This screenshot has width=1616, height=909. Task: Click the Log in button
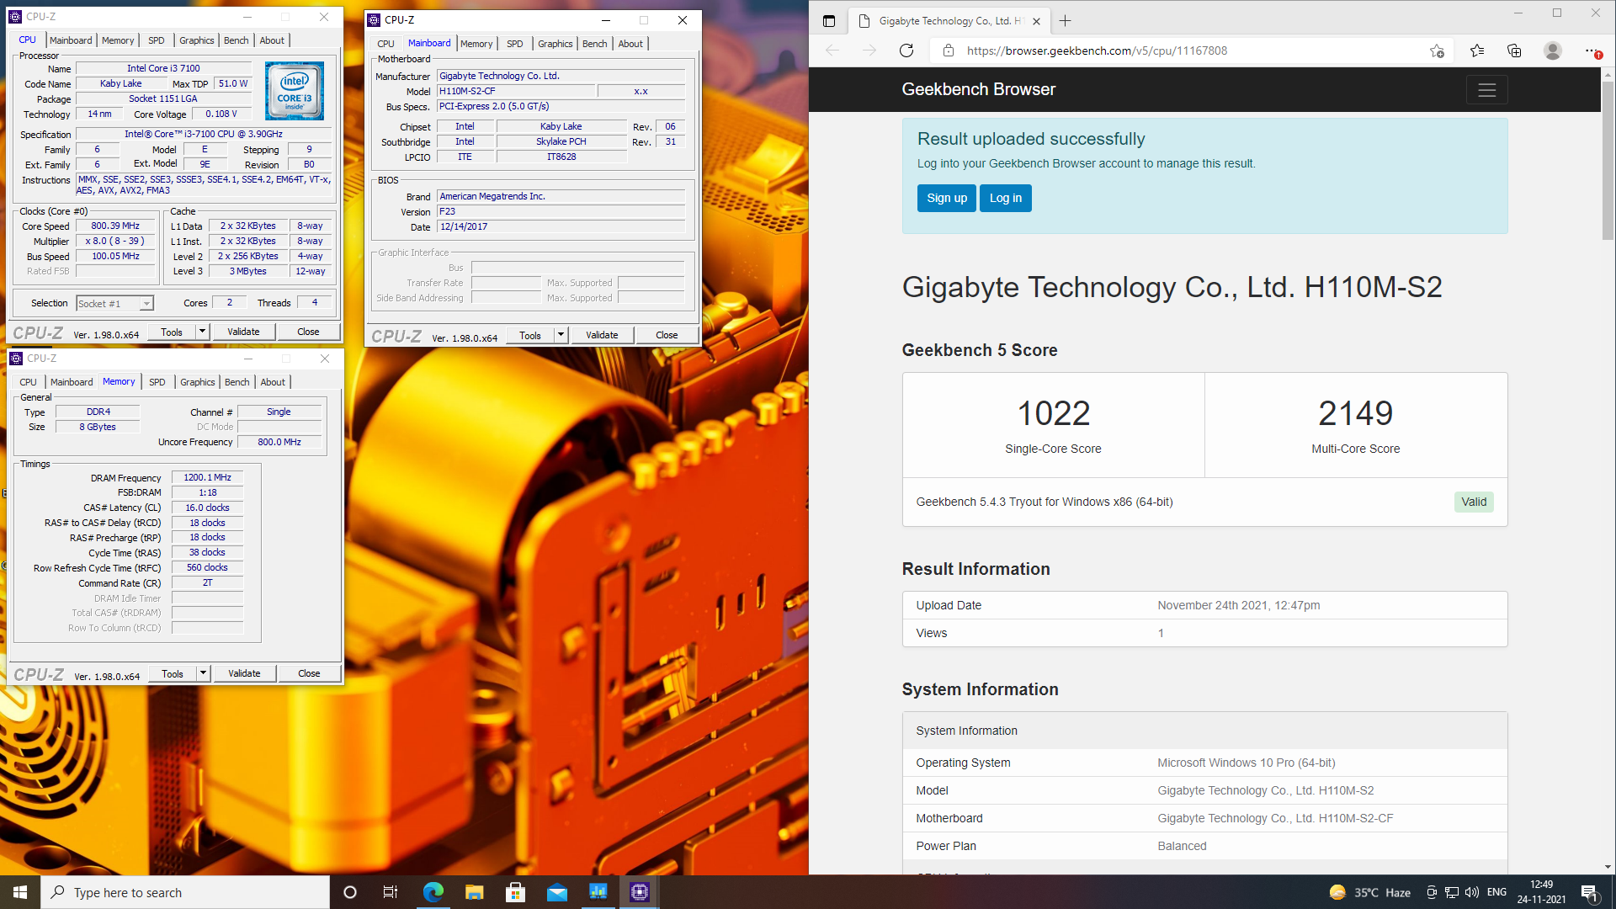pyautogui.click(x=1006, y=199)
